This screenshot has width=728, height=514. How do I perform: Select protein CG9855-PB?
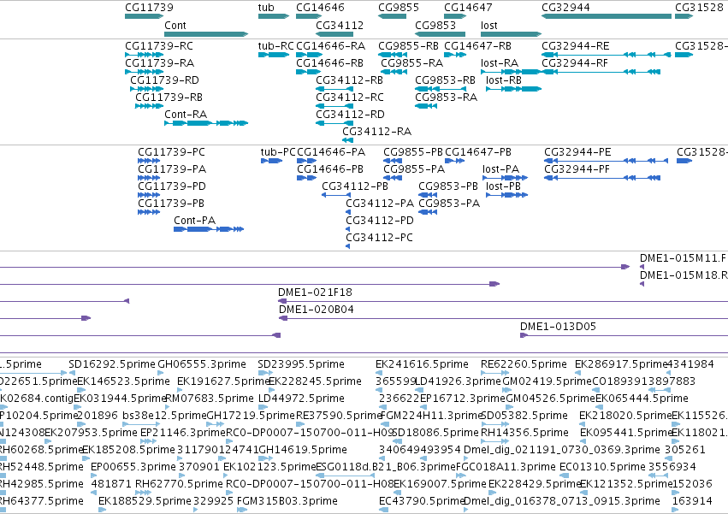click(393, 161)
